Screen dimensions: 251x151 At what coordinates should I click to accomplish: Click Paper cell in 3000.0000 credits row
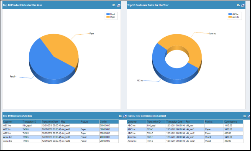[x=90, y=129]
